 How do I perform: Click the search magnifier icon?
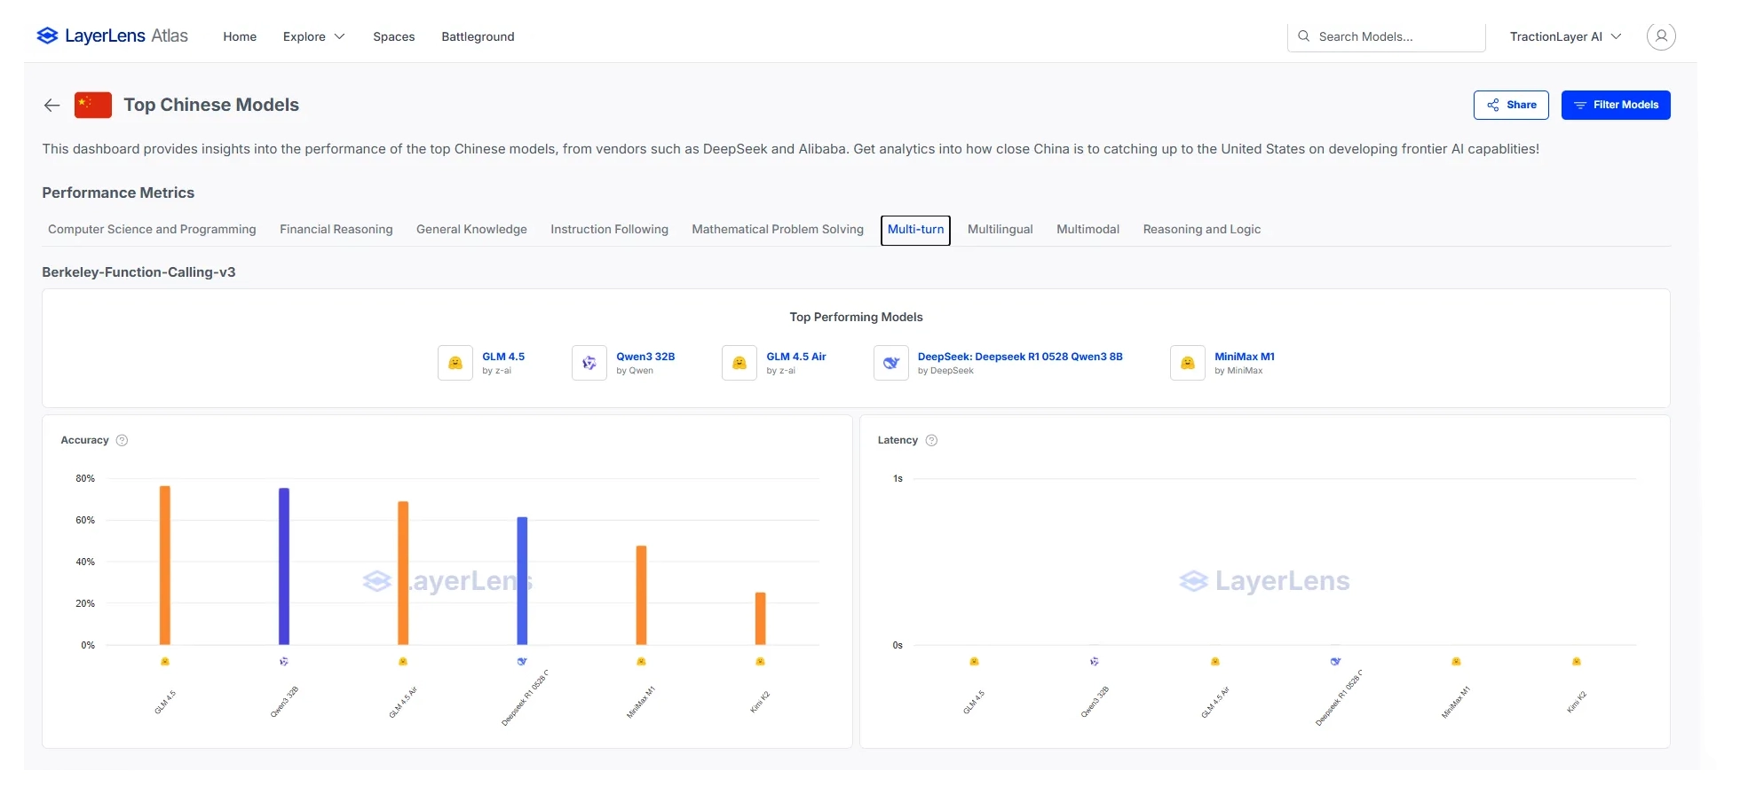1303,36
